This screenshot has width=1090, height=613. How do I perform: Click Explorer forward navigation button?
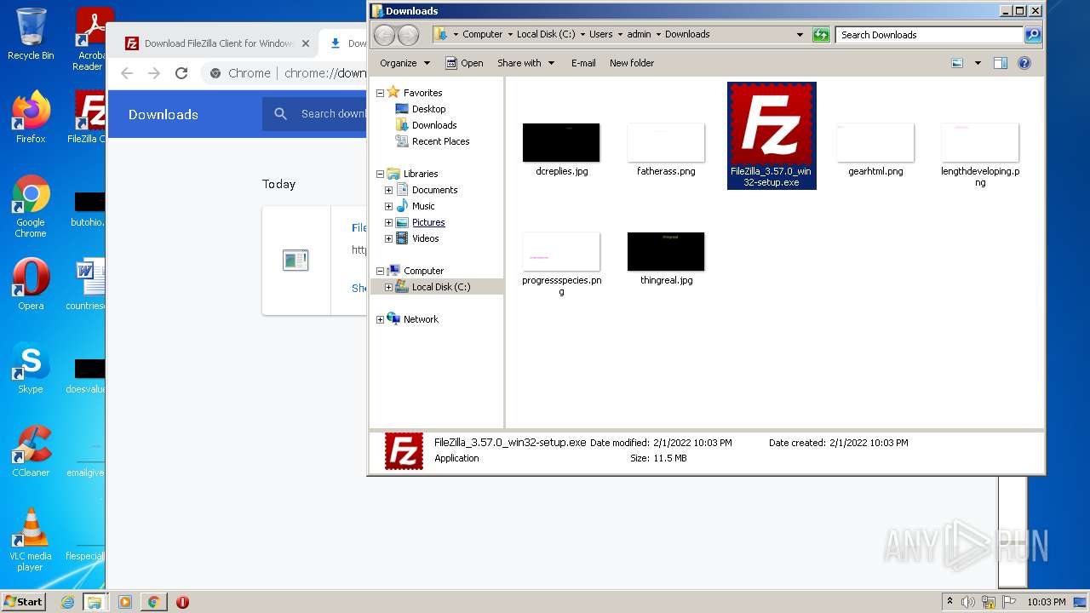409,35
